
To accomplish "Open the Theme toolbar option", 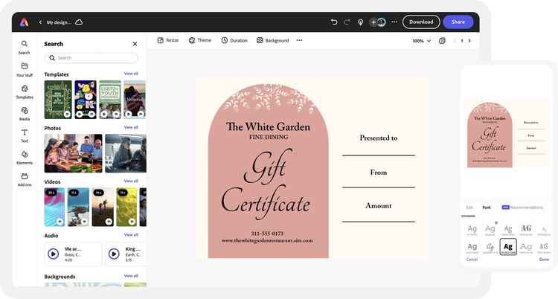I will tap(200, 41).
